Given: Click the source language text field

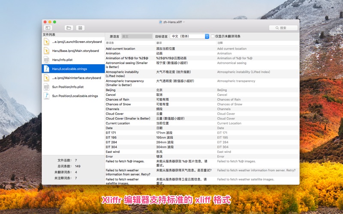Looking at the screenshot, I should coord(137,36).
